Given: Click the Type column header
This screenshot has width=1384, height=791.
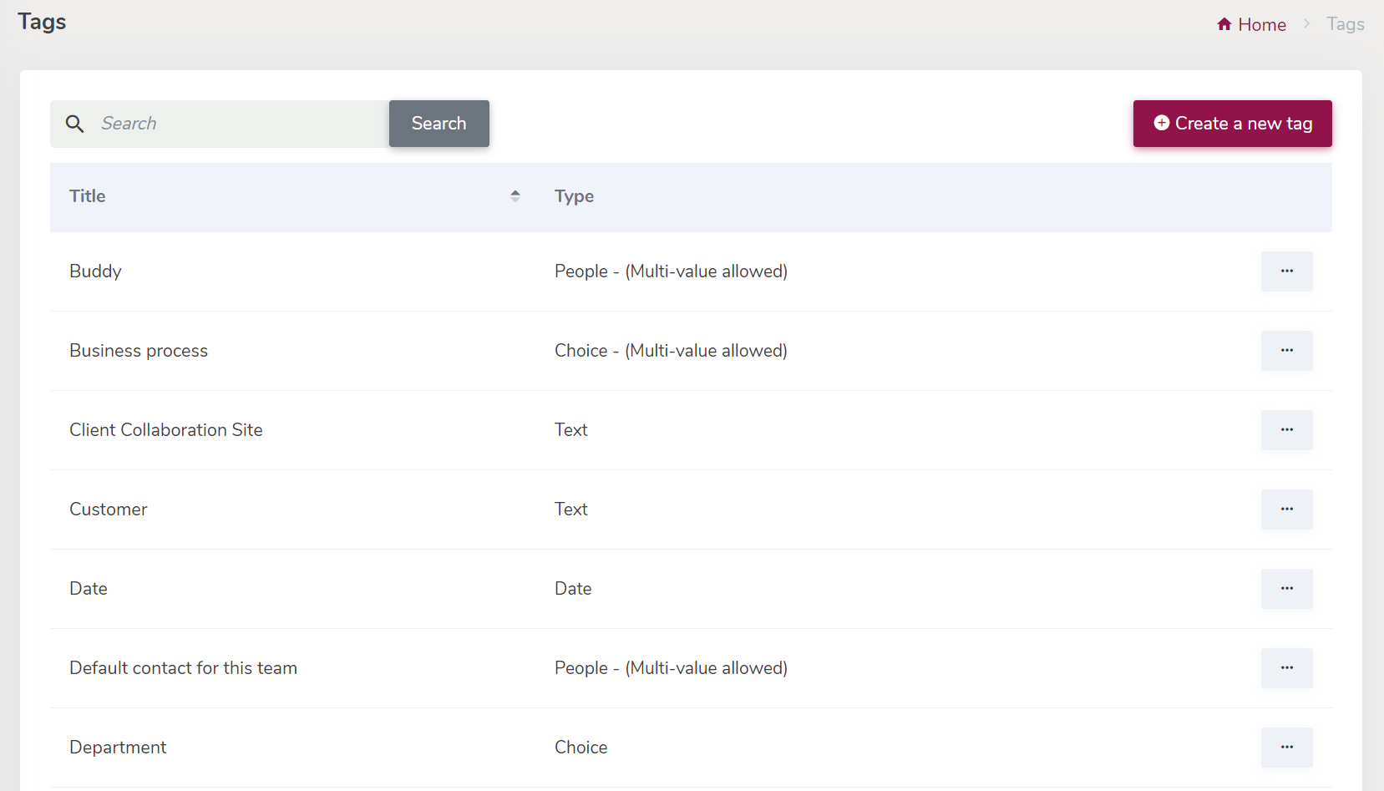Looking at the screenshot, I should point(574,196).
